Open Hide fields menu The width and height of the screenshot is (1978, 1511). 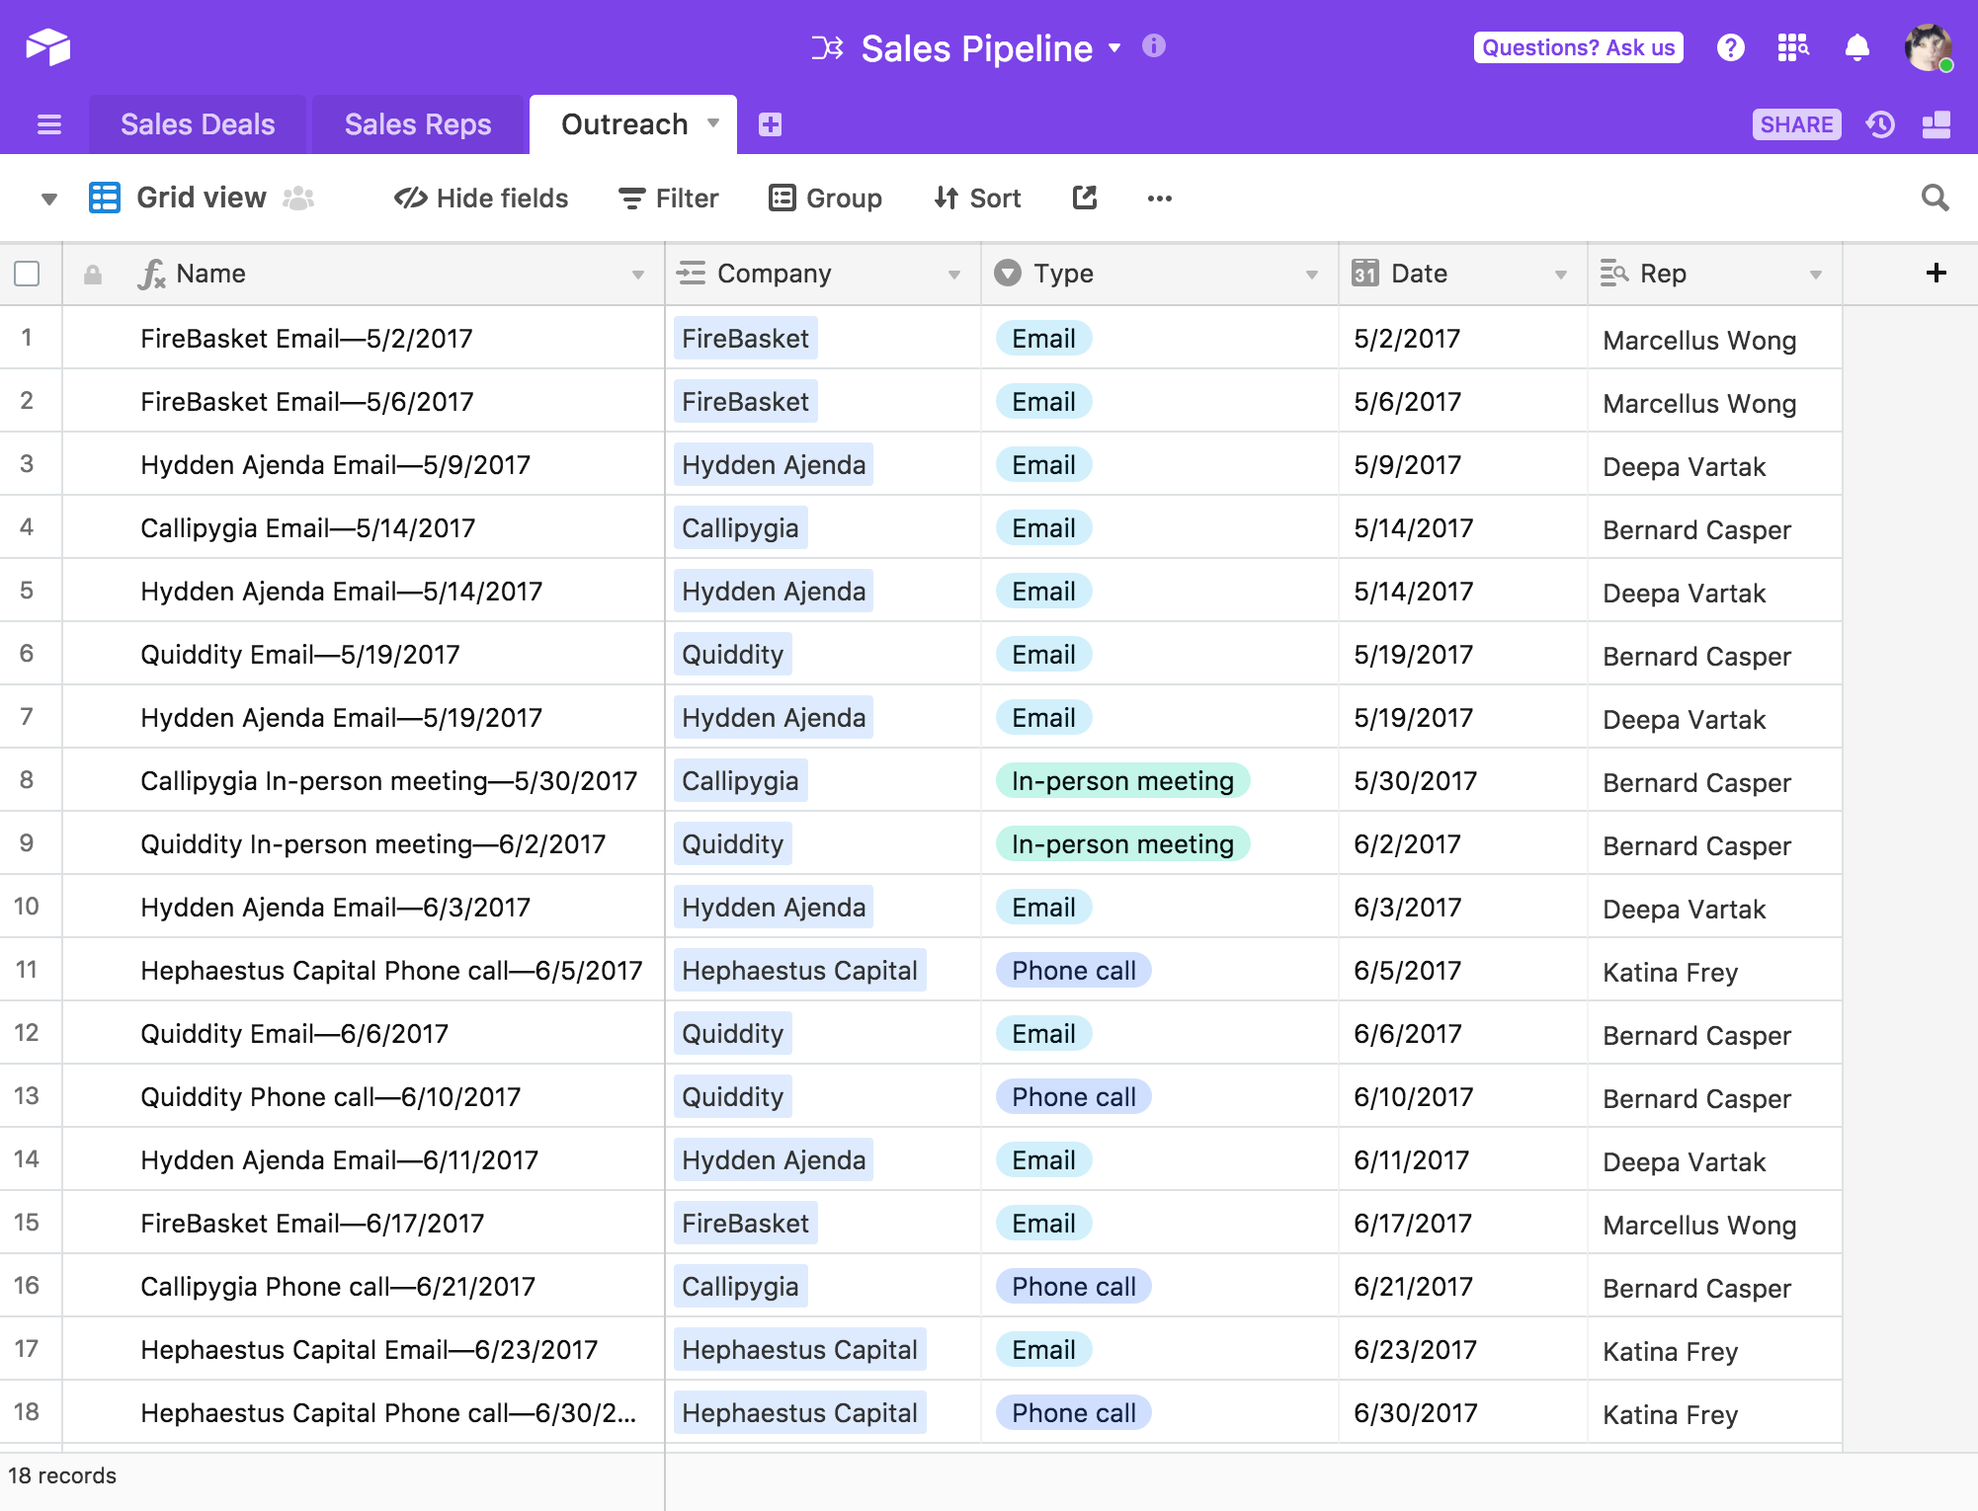click(481, 198)
